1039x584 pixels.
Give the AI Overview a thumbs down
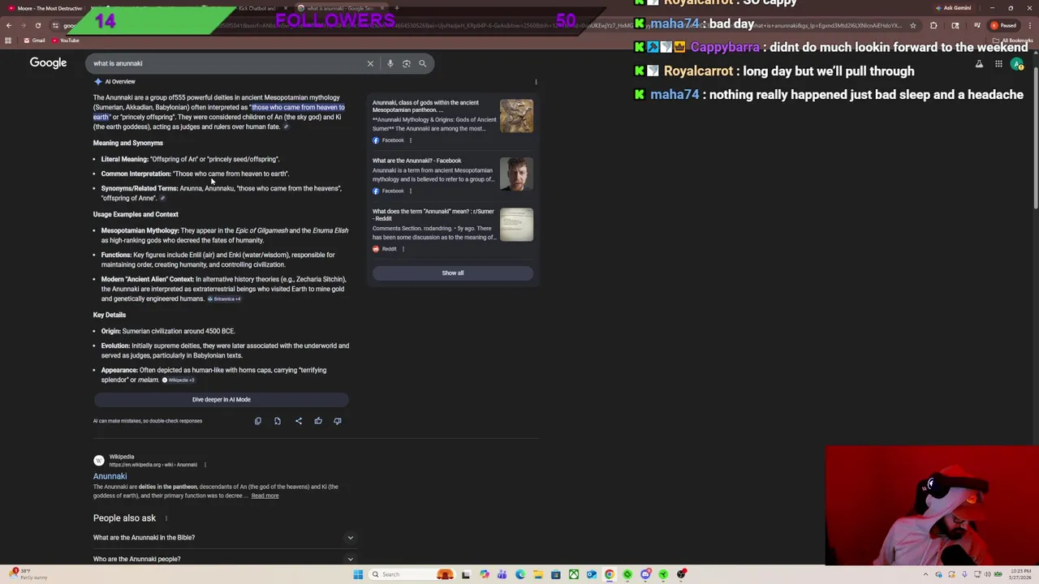(x=338, y=421)
